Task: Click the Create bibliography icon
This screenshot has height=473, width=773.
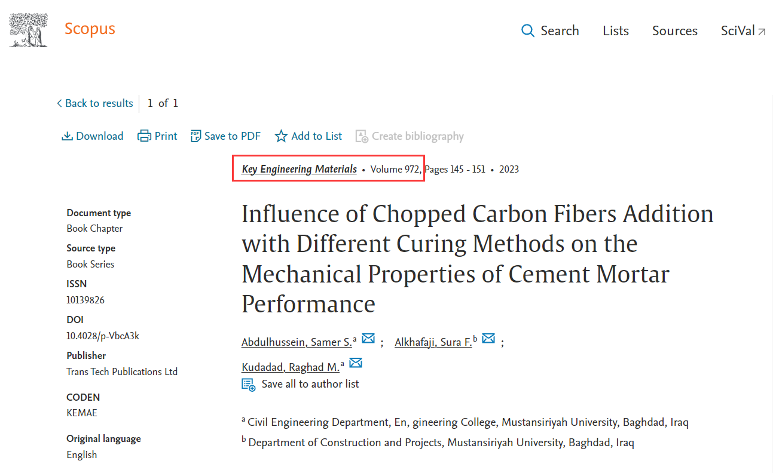Action: click(362, 136)
